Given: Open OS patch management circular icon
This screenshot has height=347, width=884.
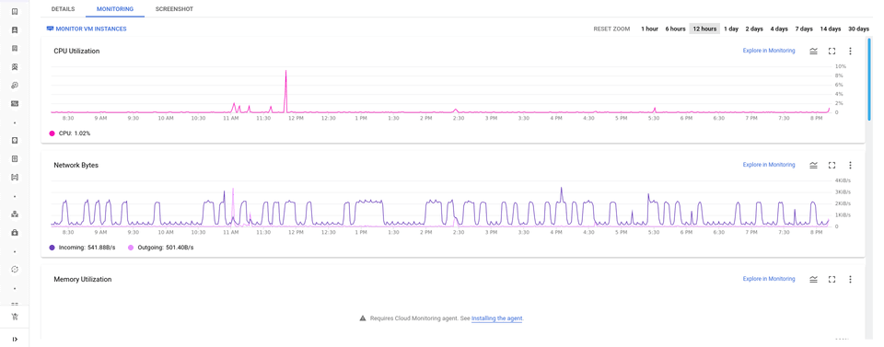Looking at the screenshot, I should [16, 270].
